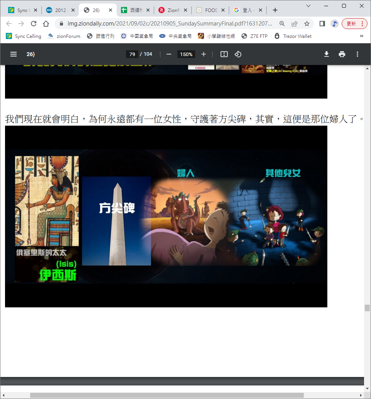Click the red 更新 update button
Viewport: 371px width, 399px height.
click(351, 24)
